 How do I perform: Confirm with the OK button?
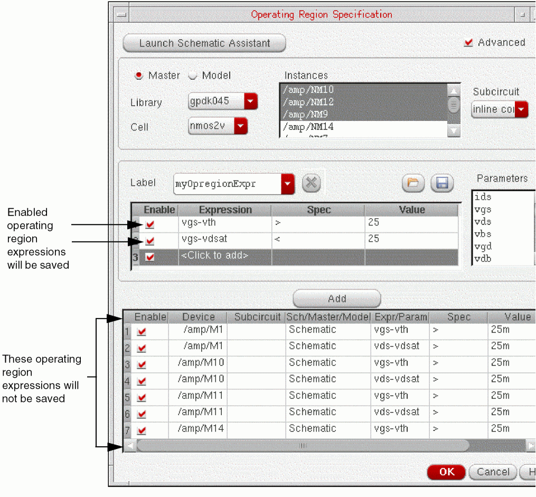click(x=446, y=472)
